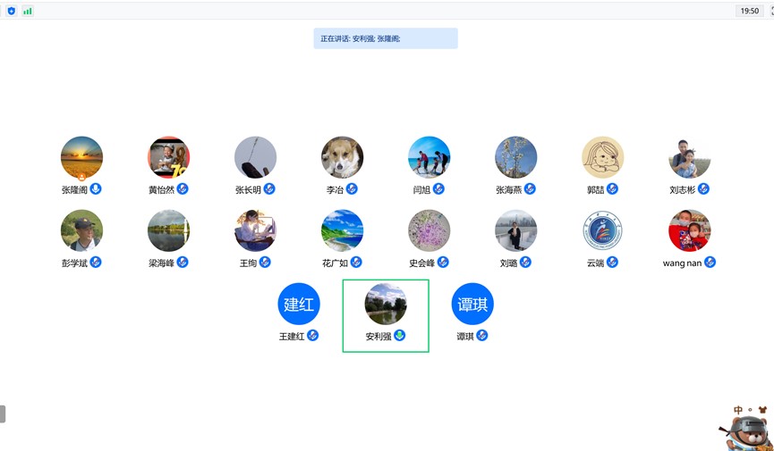Screen dimensions: 774x451
Task: Open the network signal strength indicator
Action: pyautogui.click(x=28, y=11)
